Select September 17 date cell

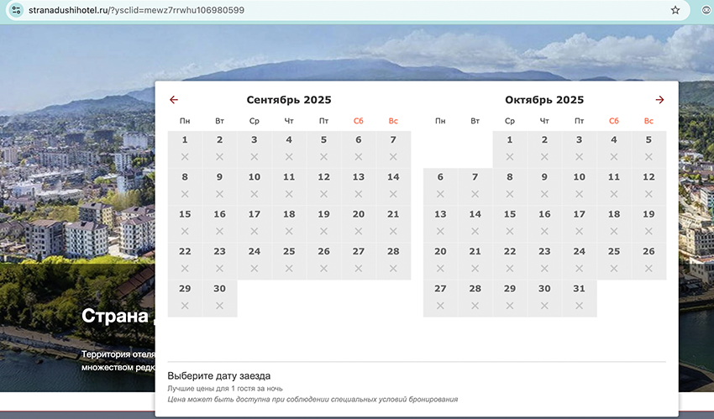point(255,222)
